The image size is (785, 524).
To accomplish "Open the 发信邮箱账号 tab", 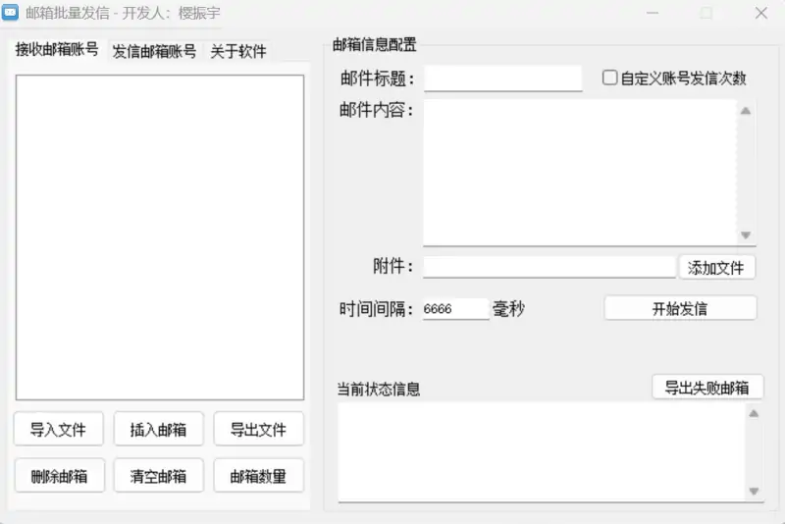I will pos(154,52).
